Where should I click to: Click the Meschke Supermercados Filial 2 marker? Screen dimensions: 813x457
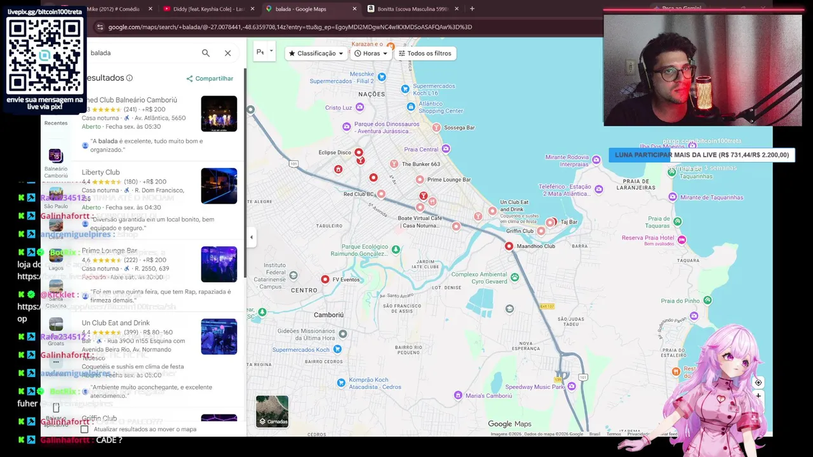pos(382,77)
